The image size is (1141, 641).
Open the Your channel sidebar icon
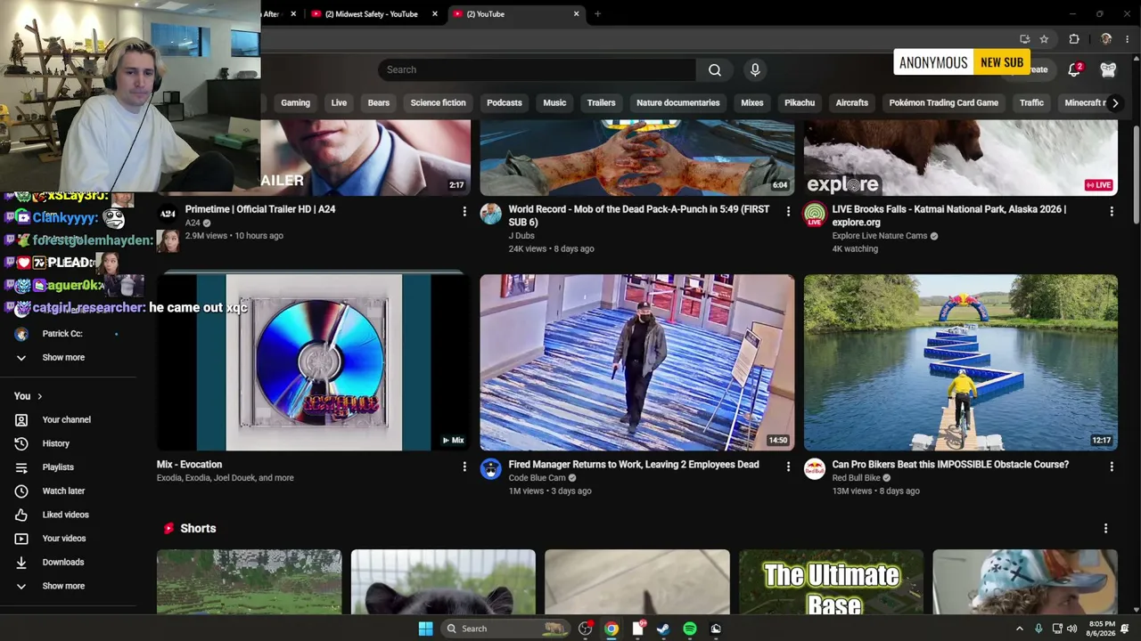click(x=21, y=419)
